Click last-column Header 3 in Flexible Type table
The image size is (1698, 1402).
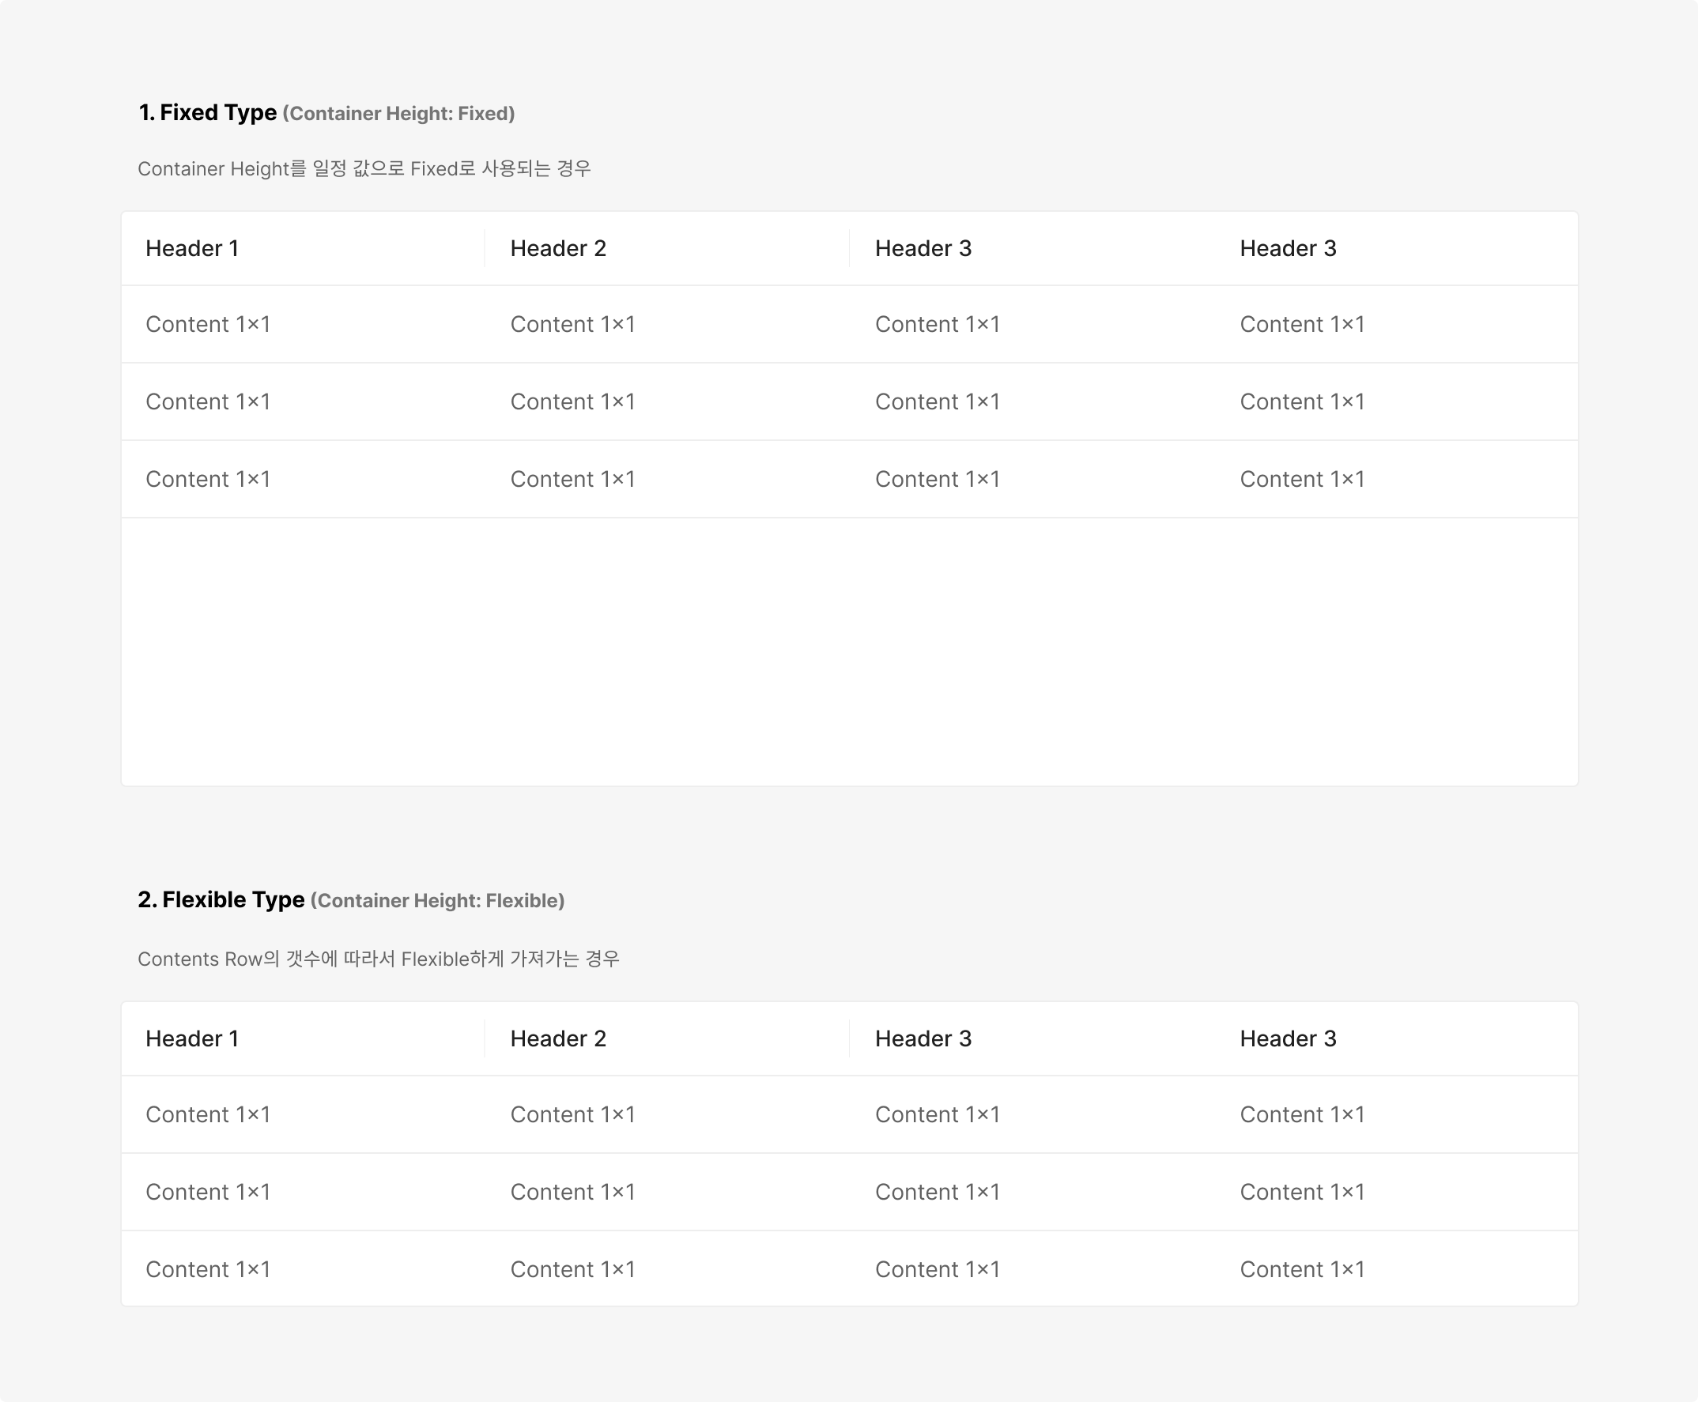(1288, 1038)
